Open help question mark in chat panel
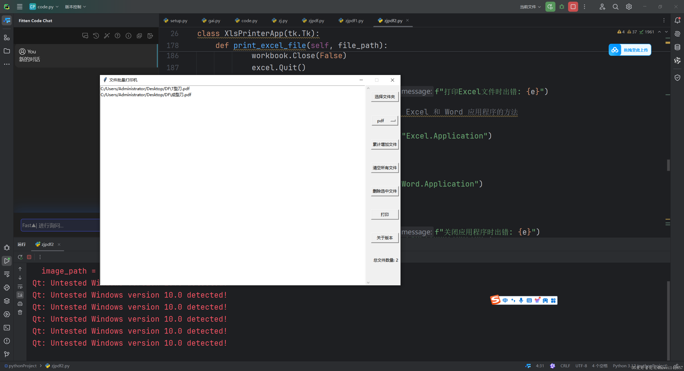Screen dimensions: 684x371 coord(118,35)
